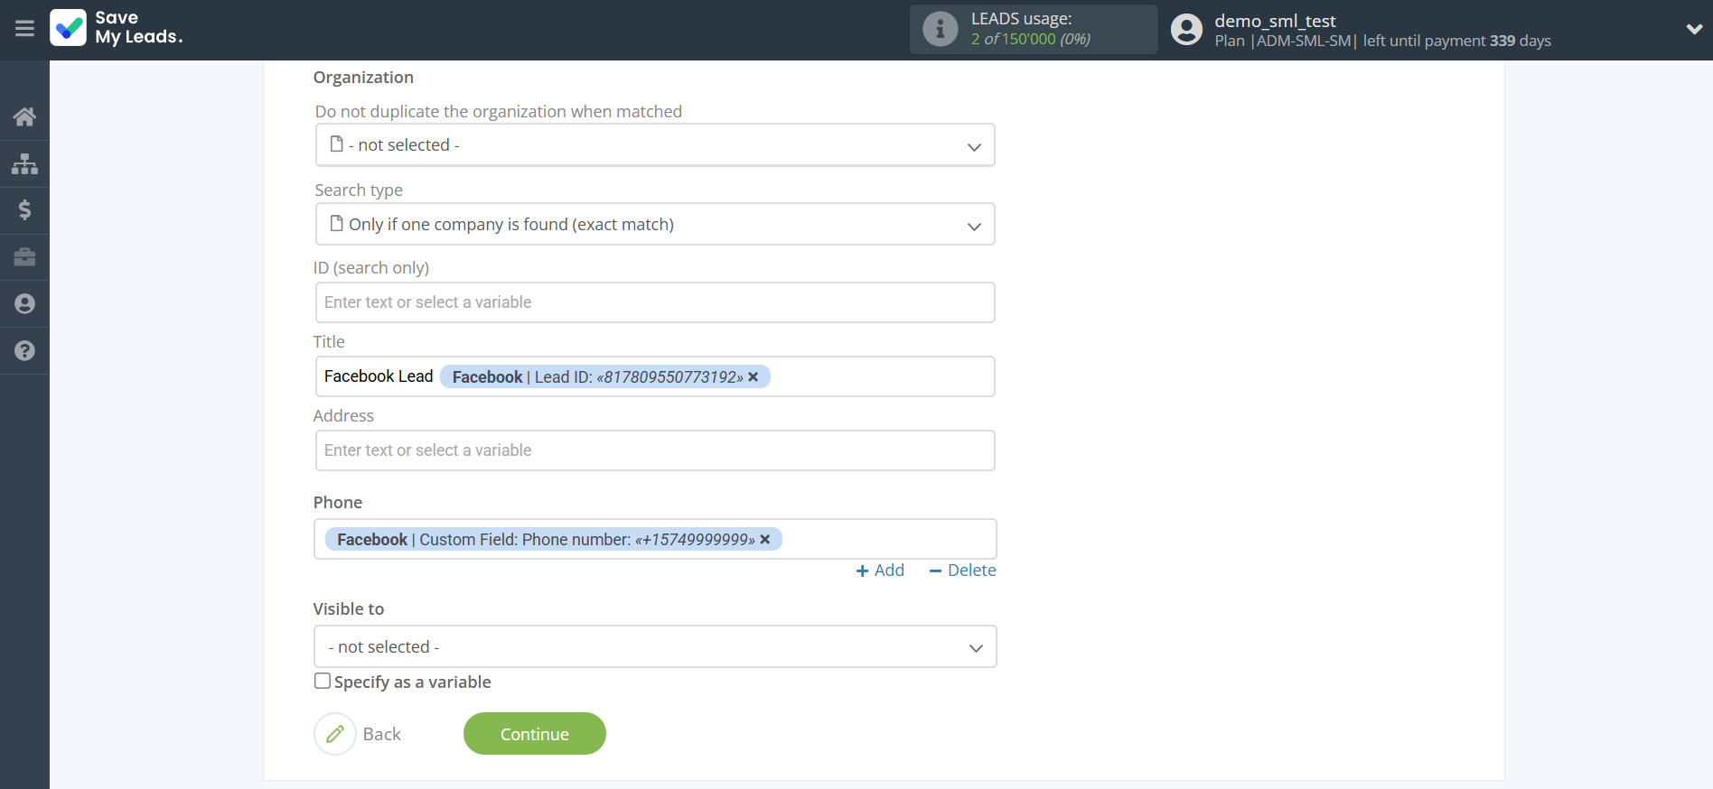Click the user profile sidebar icon
Screen dimensions: 1713x789
(24, 303)
